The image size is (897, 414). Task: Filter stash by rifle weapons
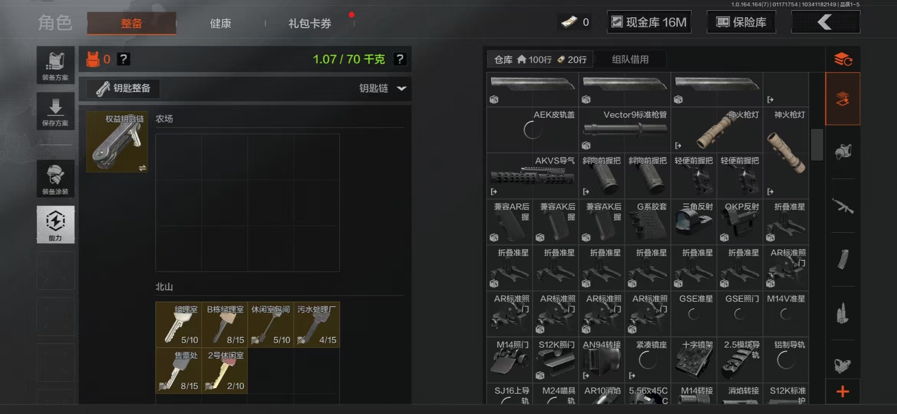(x=843, y=206)
